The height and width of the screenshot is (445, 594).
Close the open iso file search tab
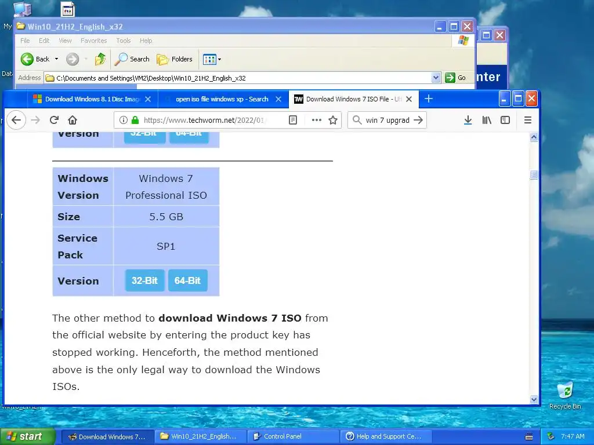278,99
